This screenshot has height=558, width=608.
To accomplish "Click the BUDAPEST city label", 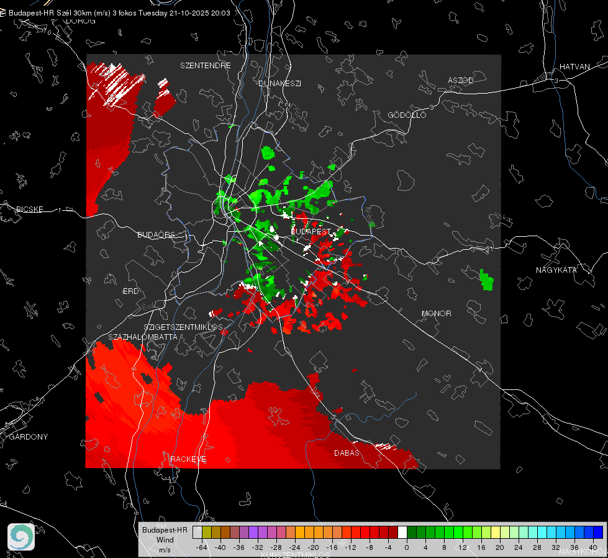I will click(x=311, y=231).
